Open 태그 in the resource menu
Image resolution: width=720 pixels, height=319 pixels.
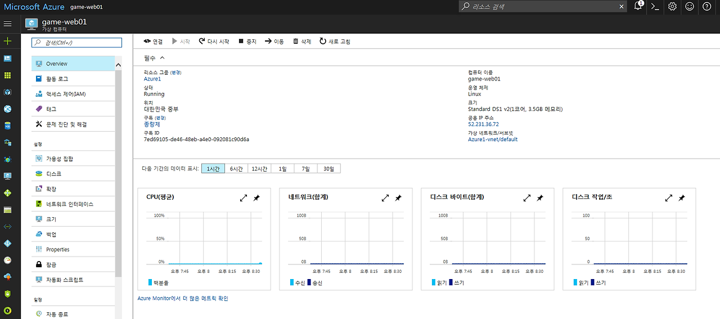(x=73, y=109)
